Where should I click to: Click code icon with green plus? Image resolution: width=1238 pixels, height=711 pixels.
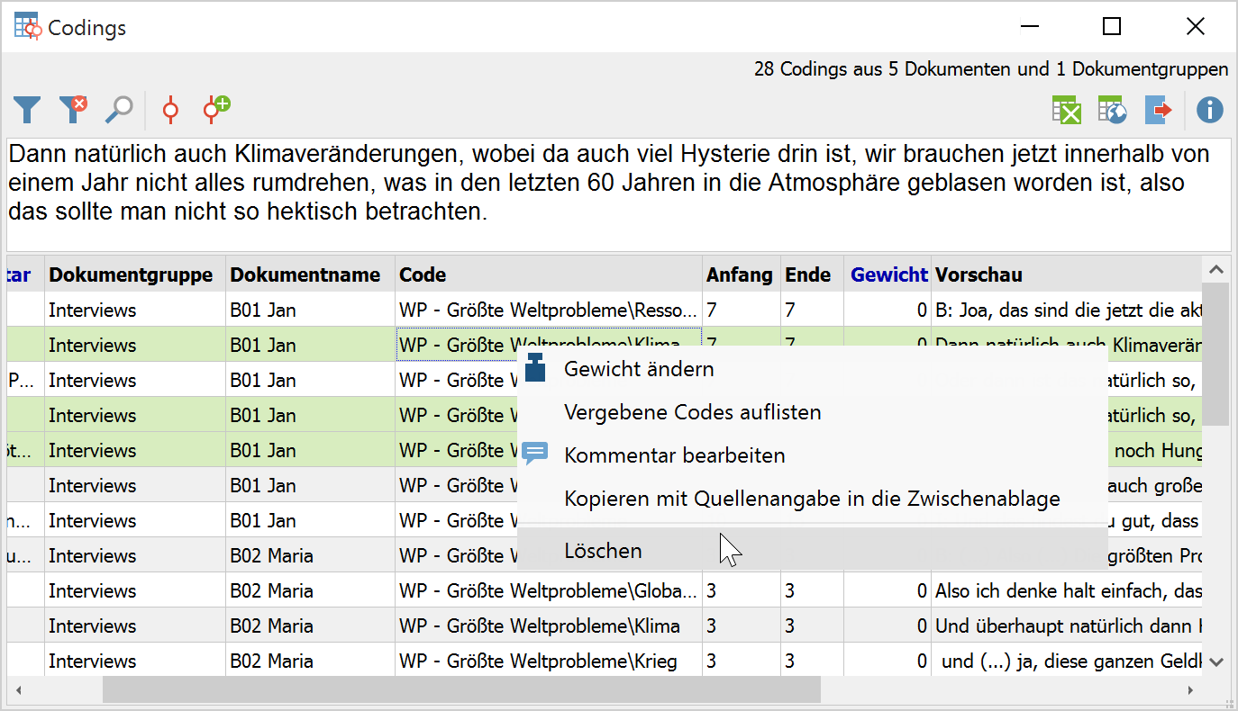coord(215,110)
